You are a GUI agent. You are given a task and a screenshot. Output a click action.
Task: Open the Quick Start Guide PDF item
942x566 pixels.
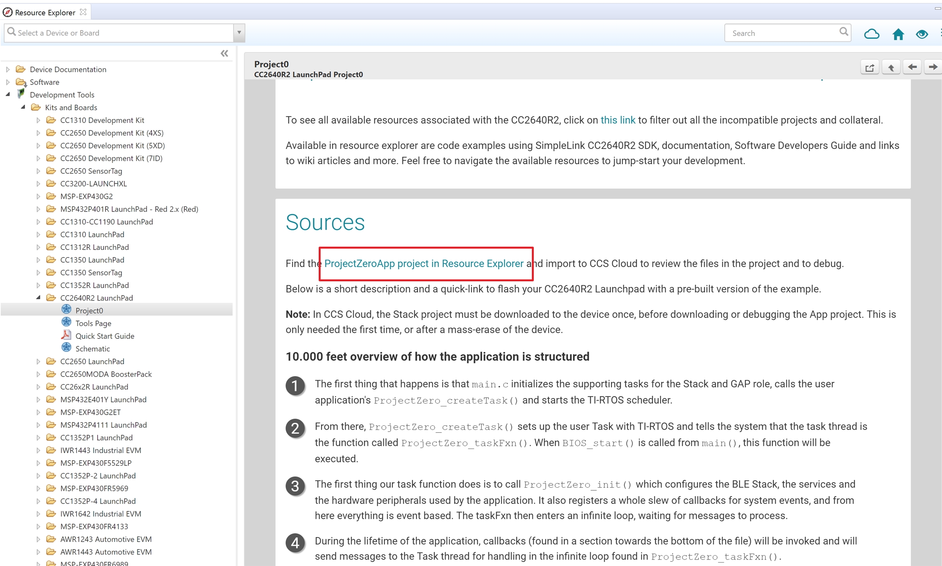point(105,336)
